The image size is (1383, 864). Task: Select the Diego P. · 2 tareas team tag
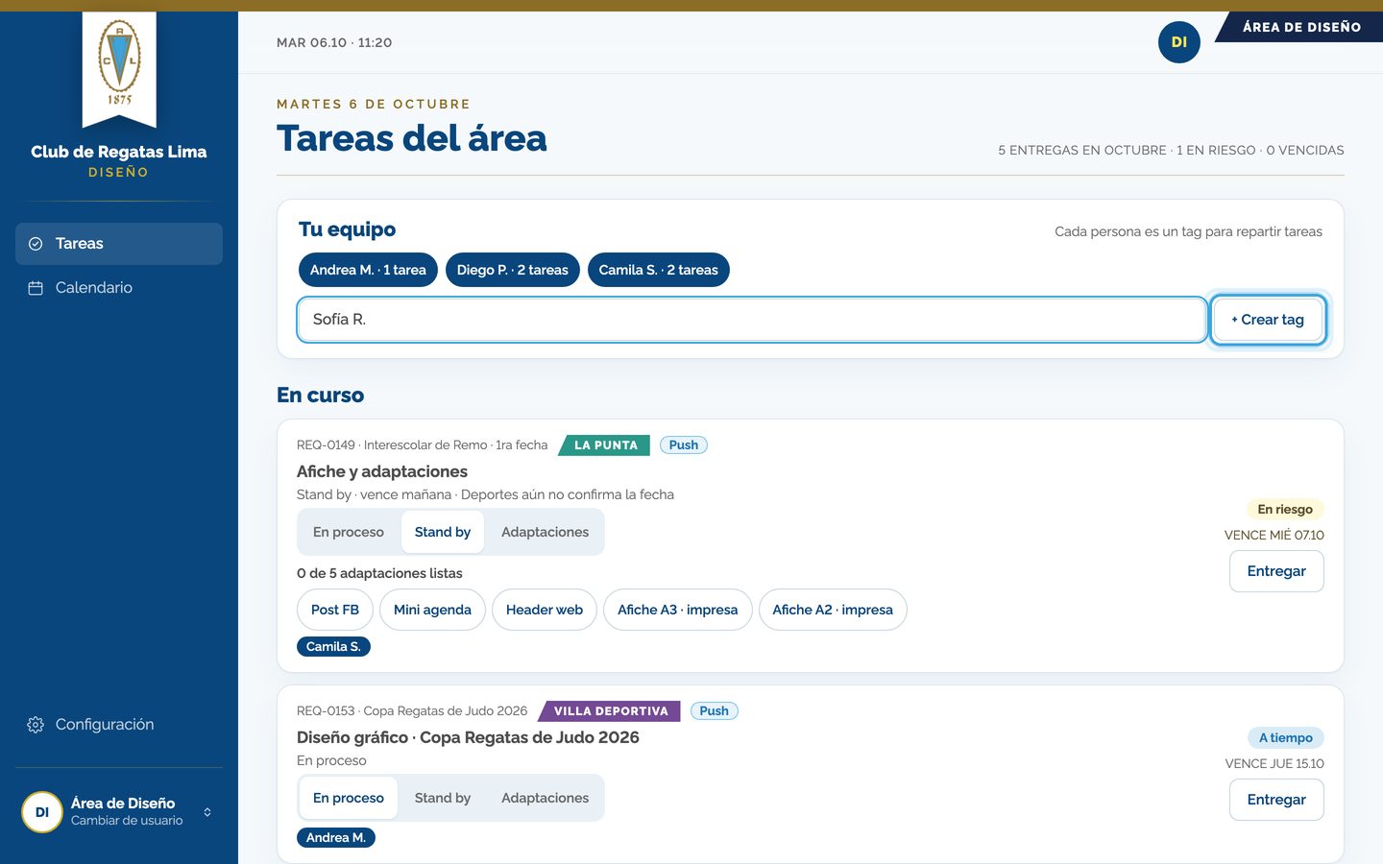tap(513, 270)
